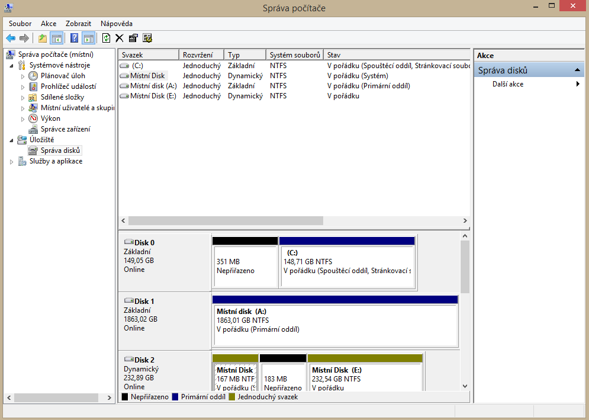
Task: Click the blue Back arrow in toolbar
Action: tap(11, 39)
